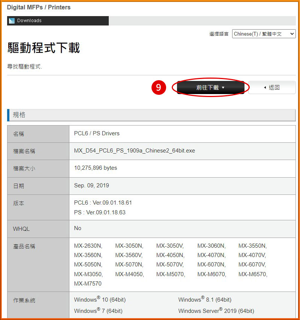Image resolution: width=300 pixels, height=320 pixels.
Task: Click the 返回 back button
Action: (272, 87)
